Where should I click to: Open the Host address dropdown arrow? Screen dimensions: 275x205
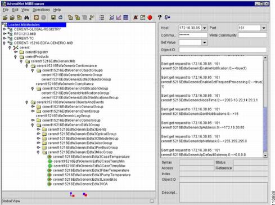(205, 28)
